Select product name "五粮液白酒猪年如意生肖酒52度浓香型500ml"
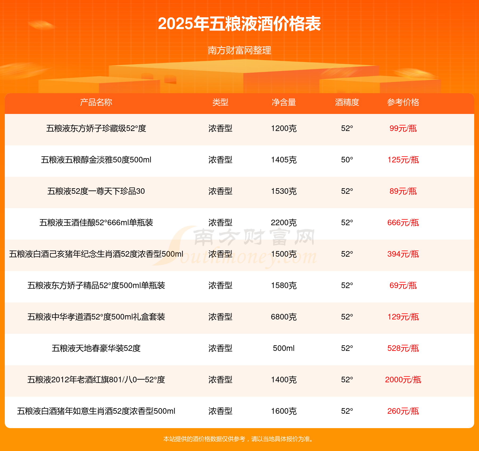This screenshot has height=451, width=479. pyautogui.click(x=96, y=411)
